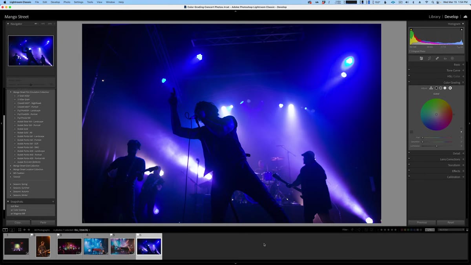Open the Develop menu
The width and height of the screenshot is (471, 265).
(x=55, y=2)
